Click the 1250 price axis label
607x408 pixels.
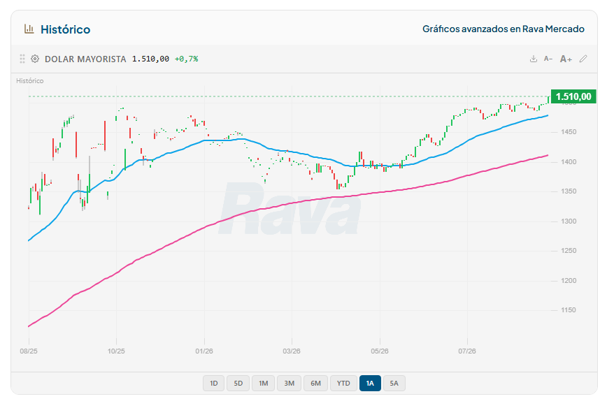click(569, 251)
